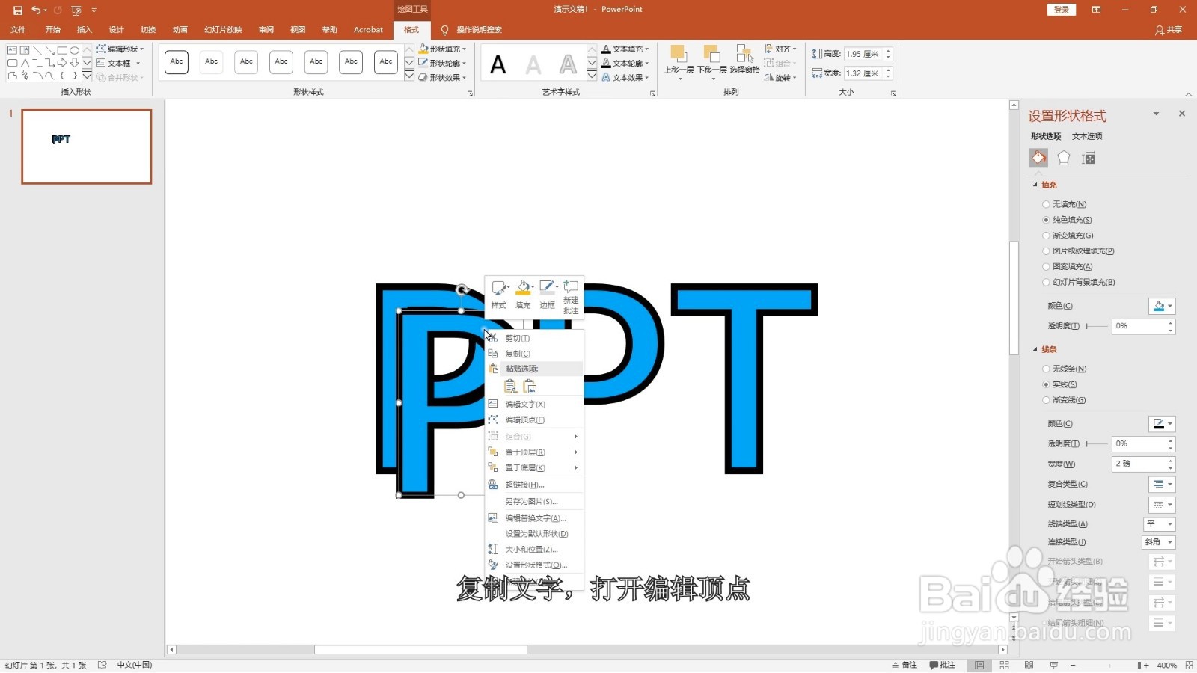The width and height of the screenshot is (1197, 673).
Task: Select the 图案填充 fill option
Action: [x=1046, y=266]
